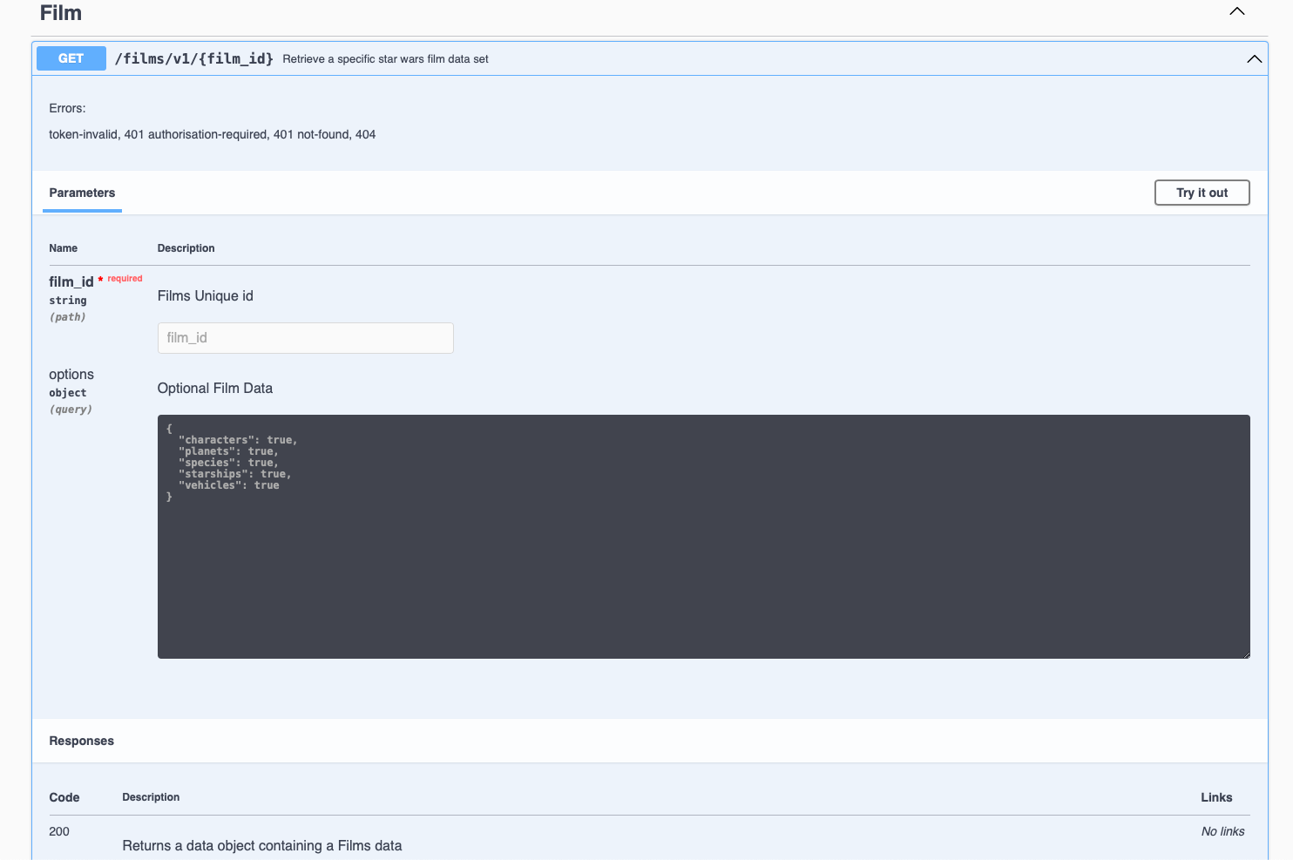Click the red 'required' marker
Viewport: 1293px width, 860px height.
[x=125, y=279]
